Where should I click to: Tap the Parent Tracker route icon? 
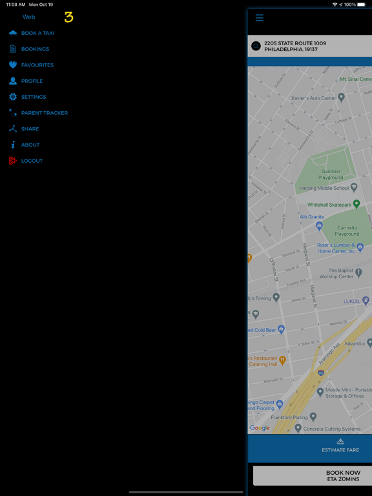point(13,112)
